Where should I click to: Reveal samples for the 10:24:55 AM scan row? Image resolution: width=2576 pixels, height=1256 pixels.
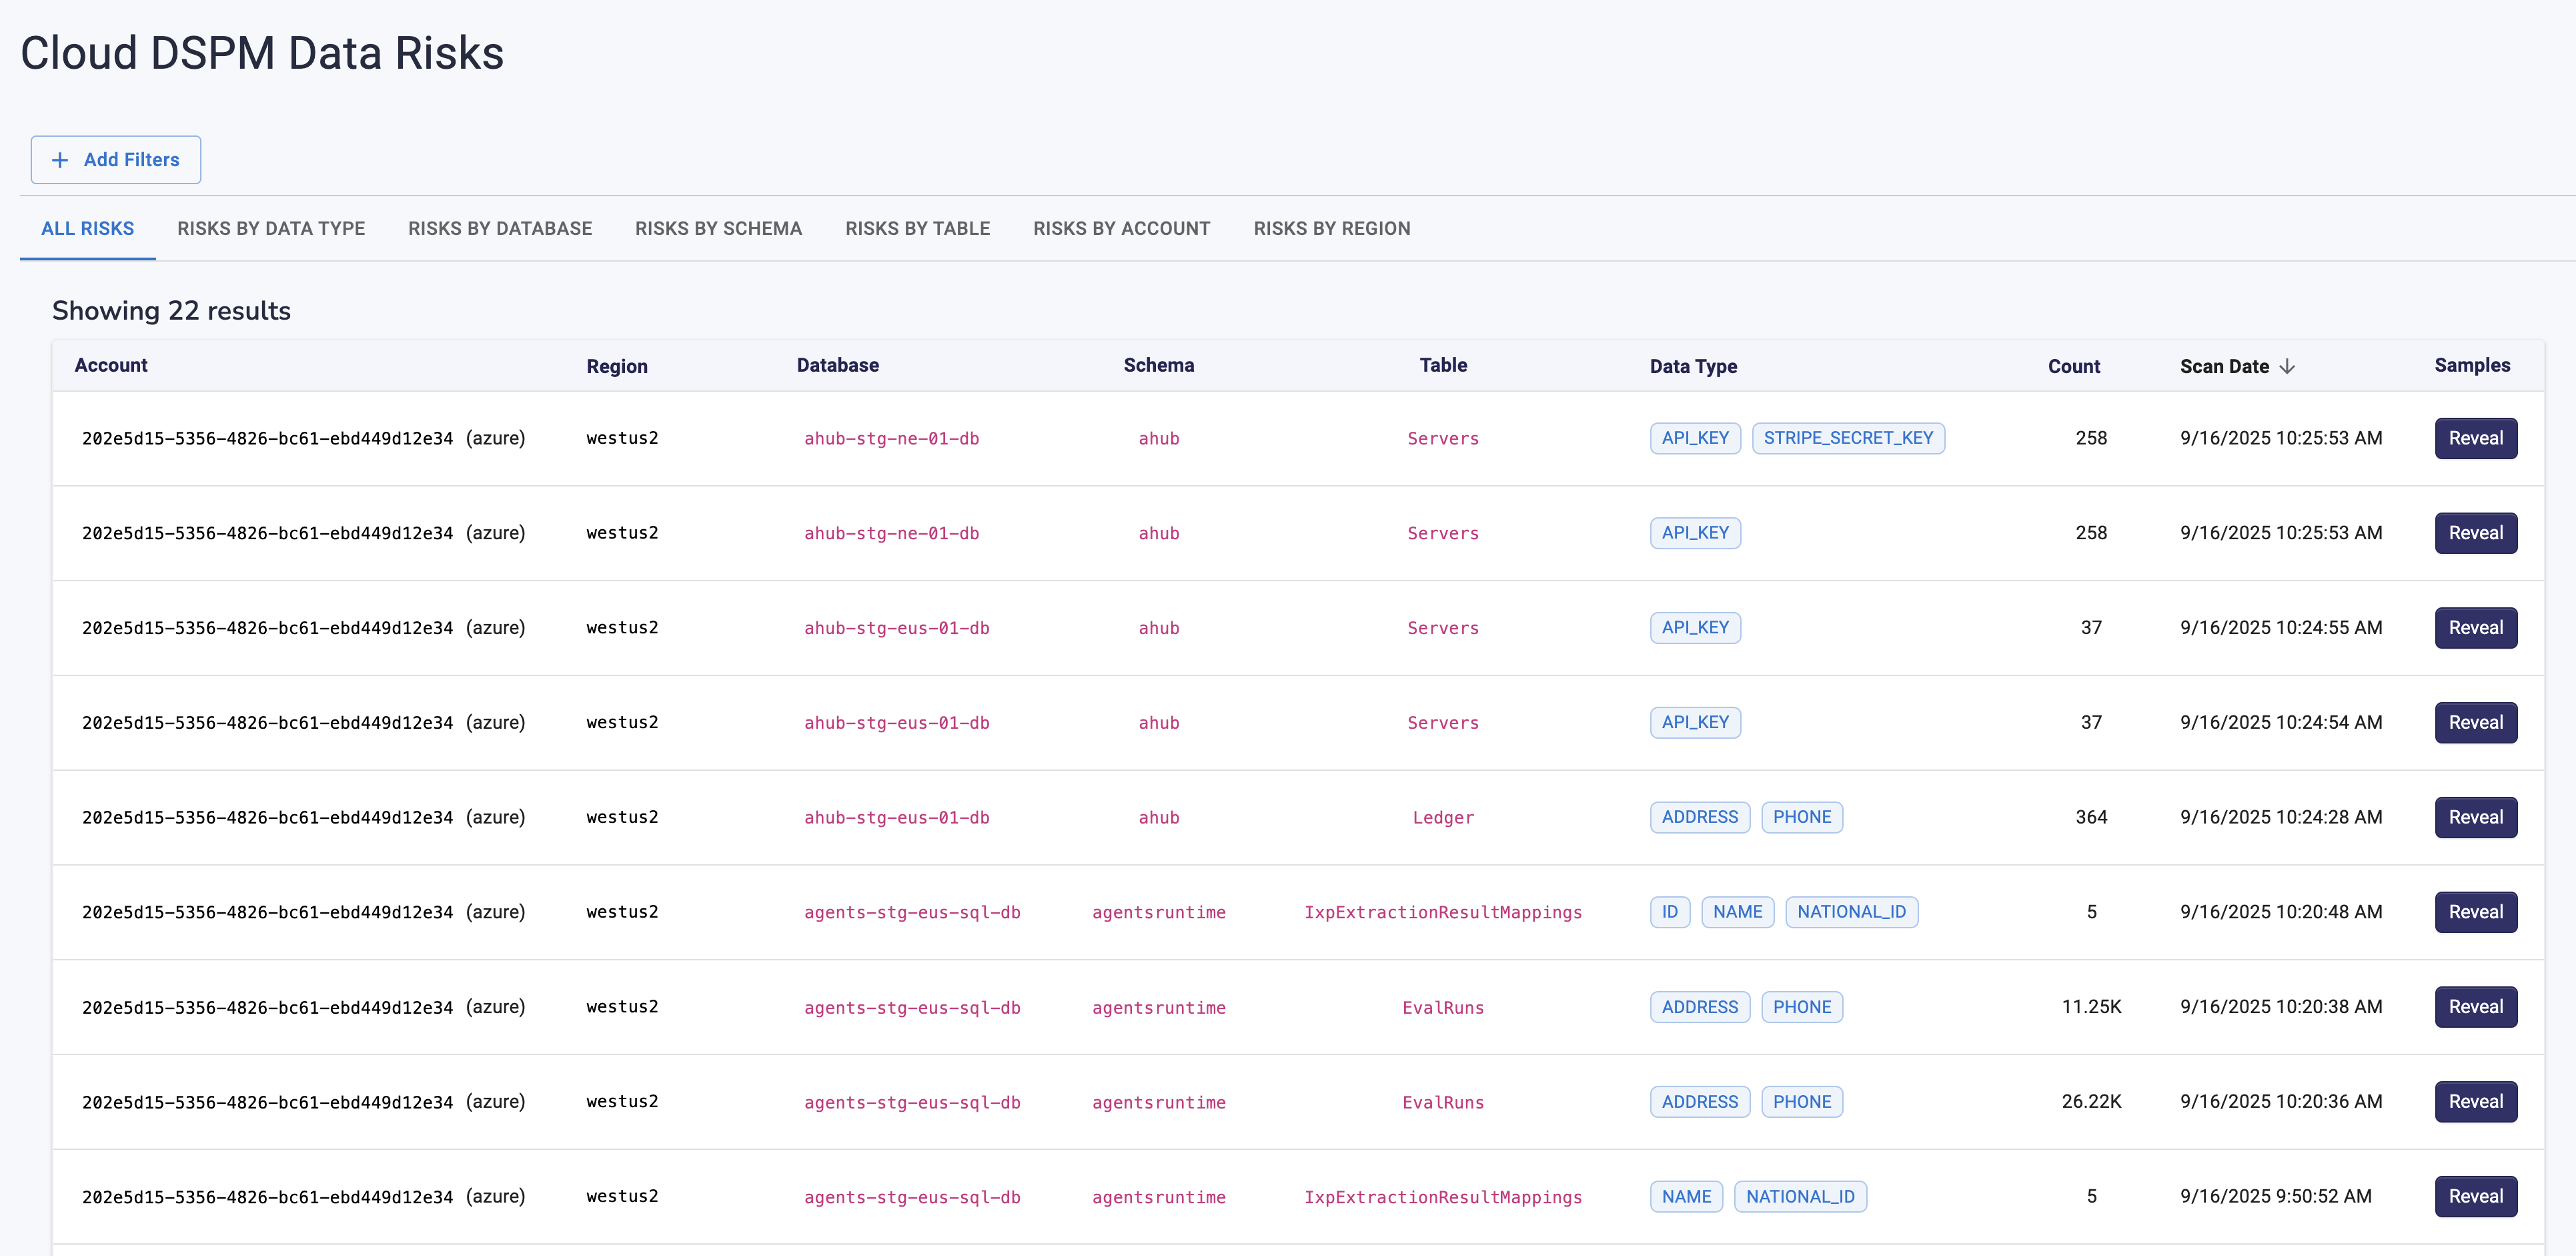click(x=2475, y=627)
